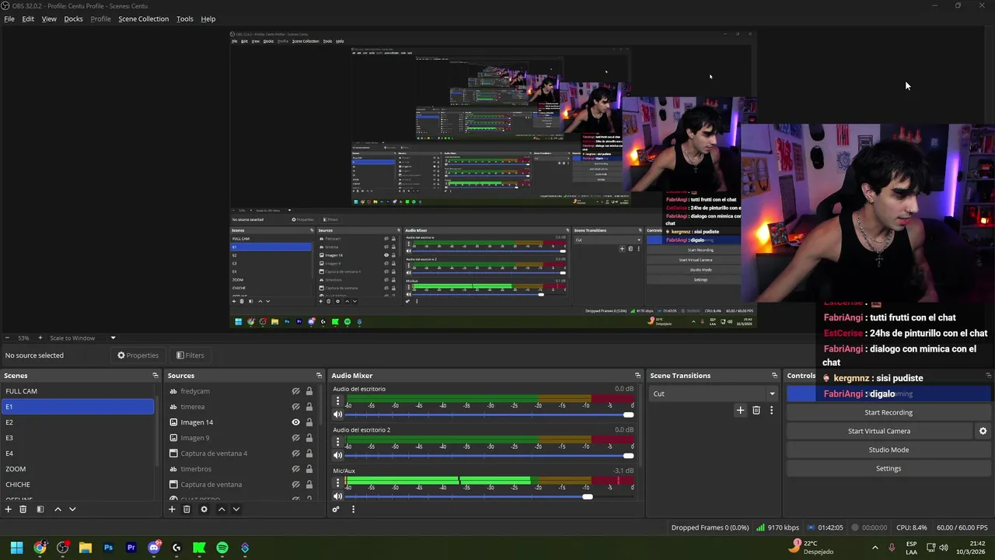Image resolution: width=995 pixels, height=560 pixels.
Task: Click Start Virtual Camera button
Action: (x=879, y=431)
